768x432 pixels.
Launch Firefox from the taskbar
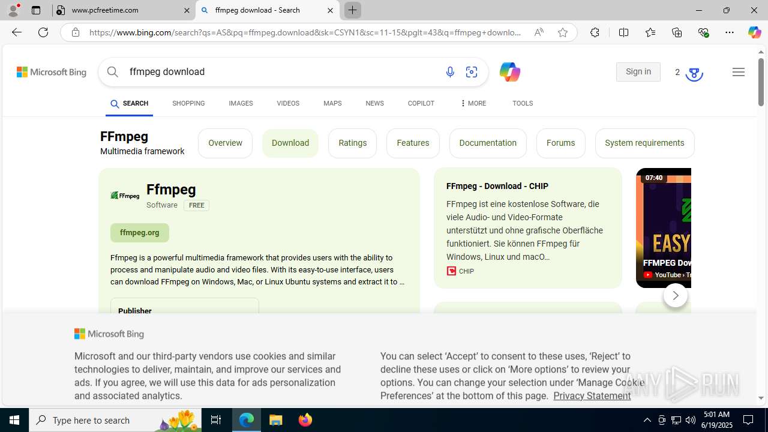305,420
